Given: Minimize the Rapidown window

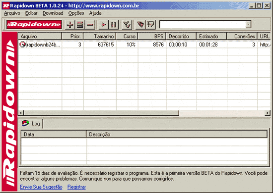Looking at the screenshot, I should (x=252, y=6).
